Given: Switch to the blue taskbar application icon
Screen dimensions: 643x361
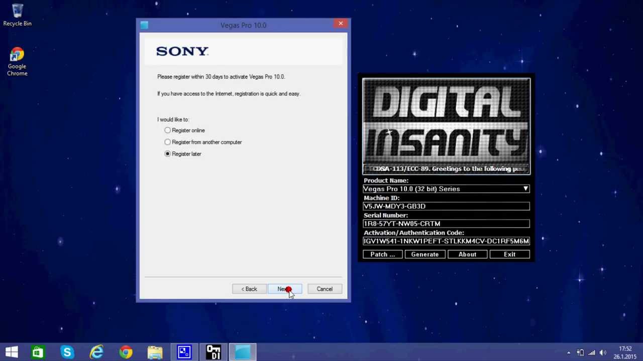Looking at the screenshot, I should pos(184,352).
